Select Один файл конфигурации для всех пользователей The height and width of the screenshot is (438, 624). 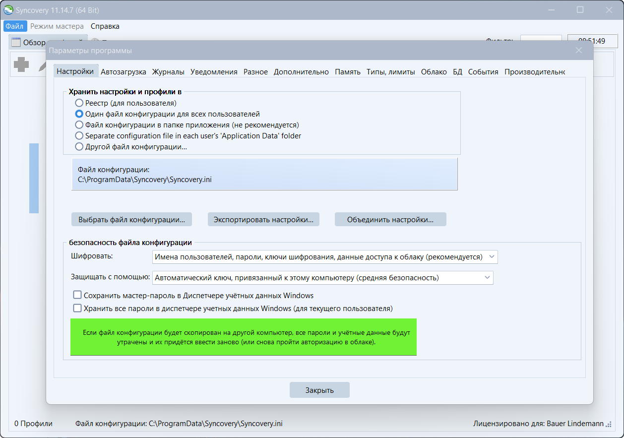pos(79,114)
